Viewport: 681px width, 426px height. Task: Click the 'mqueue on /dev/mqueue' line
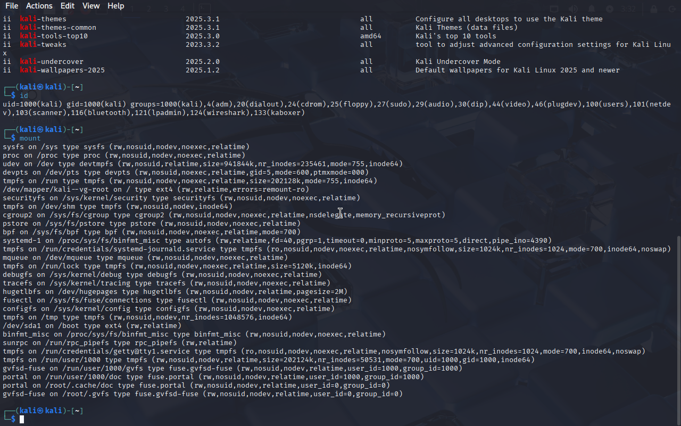click(145, 258)
